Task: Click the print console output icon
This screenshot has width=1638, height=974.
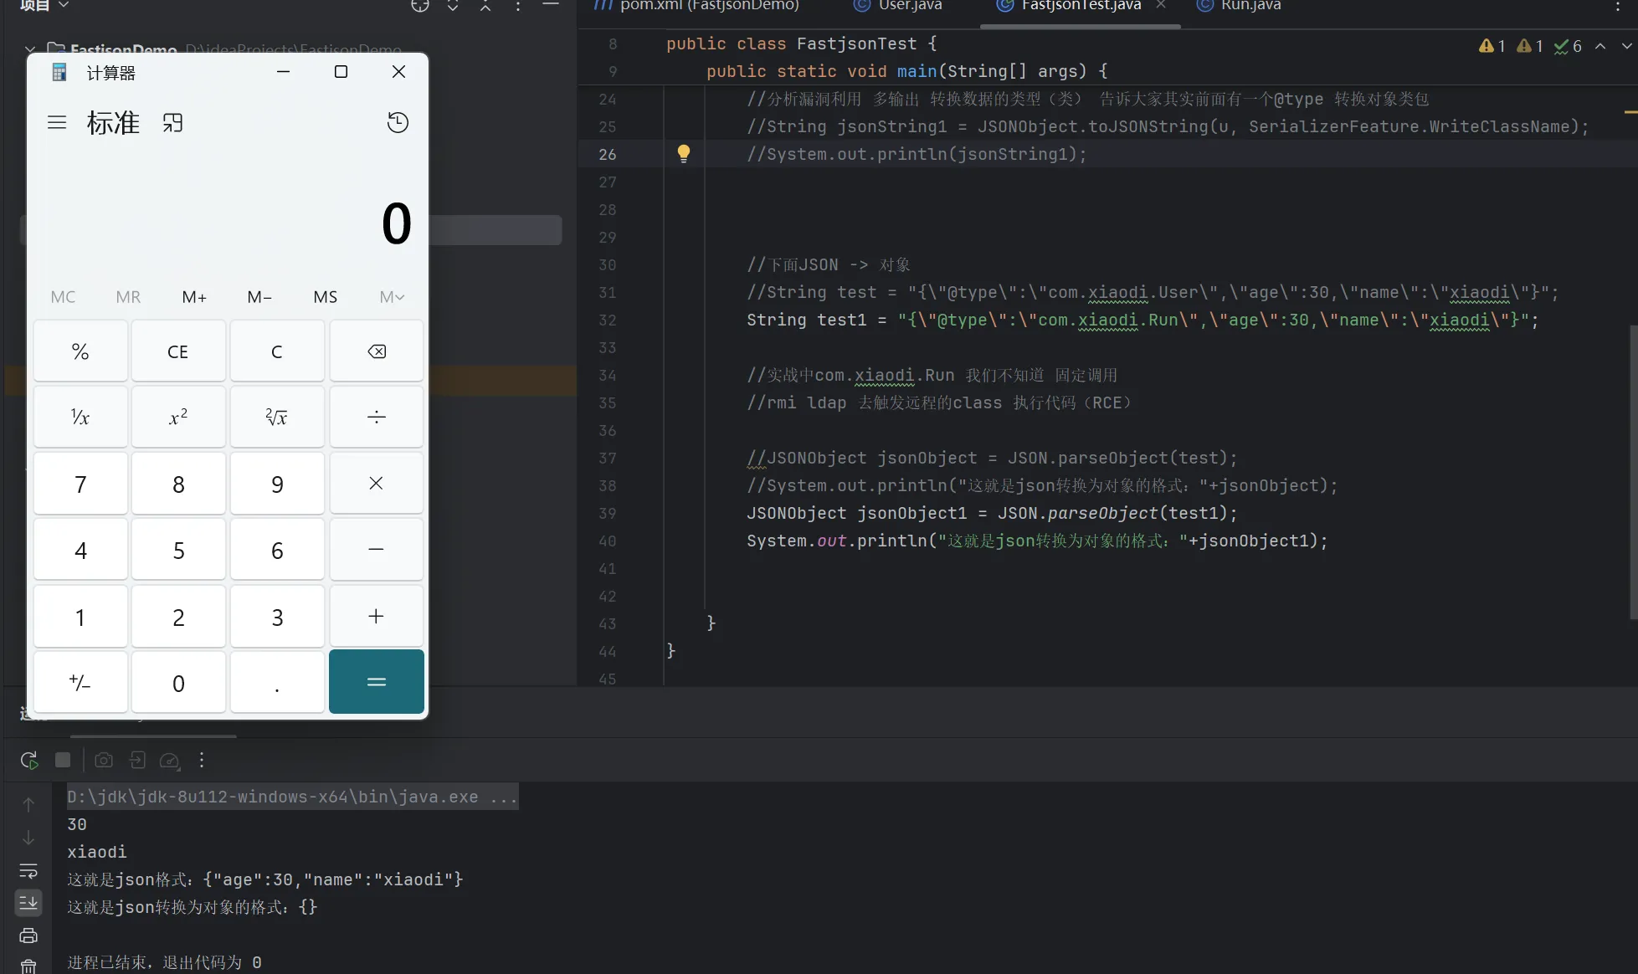Action: (x=28, y=936)
